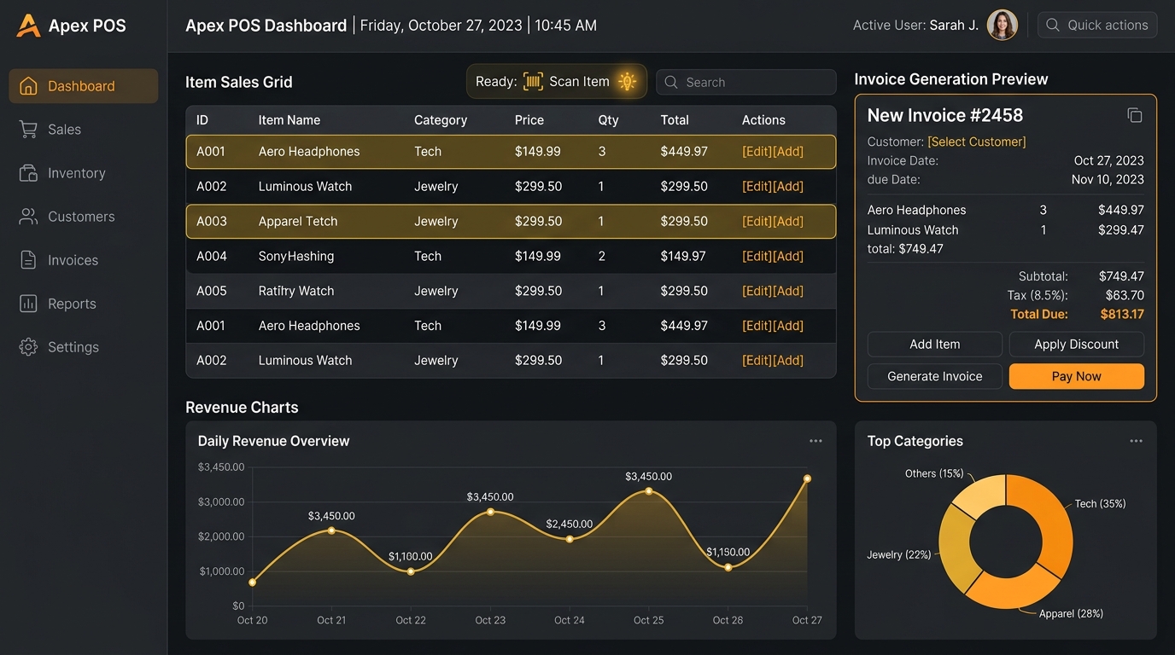Click the Quick actions magnifier icon

(x=1053, y=25)
